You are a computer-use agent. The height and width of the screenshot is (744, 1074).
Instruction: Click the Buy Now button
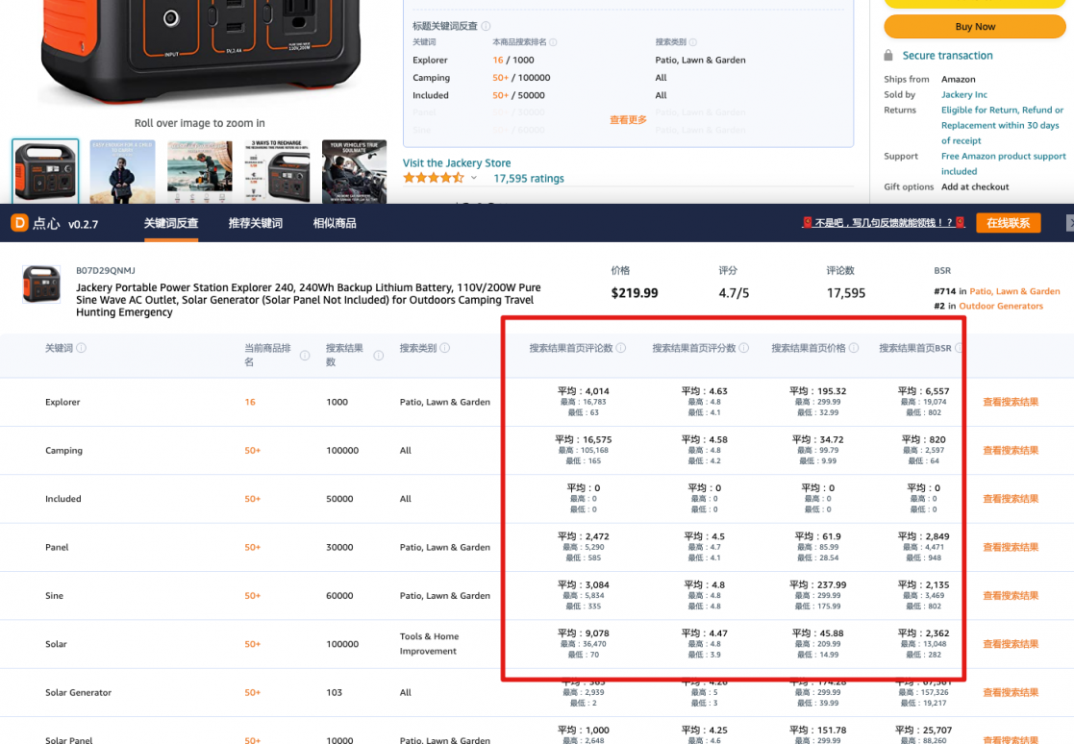pyautogui.click(x=975, y=27)
